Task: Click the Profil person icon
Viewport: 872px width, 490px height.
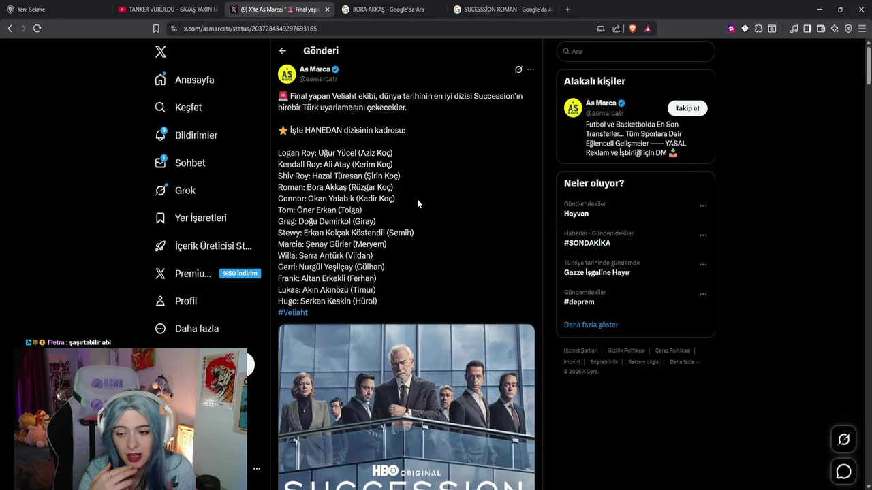Action: click(160, 301)
